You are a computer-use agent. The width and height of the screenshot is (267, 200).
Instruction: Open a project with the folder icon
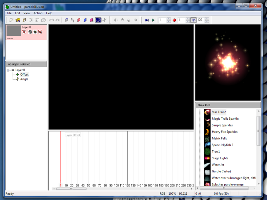[x=18, y=20]
